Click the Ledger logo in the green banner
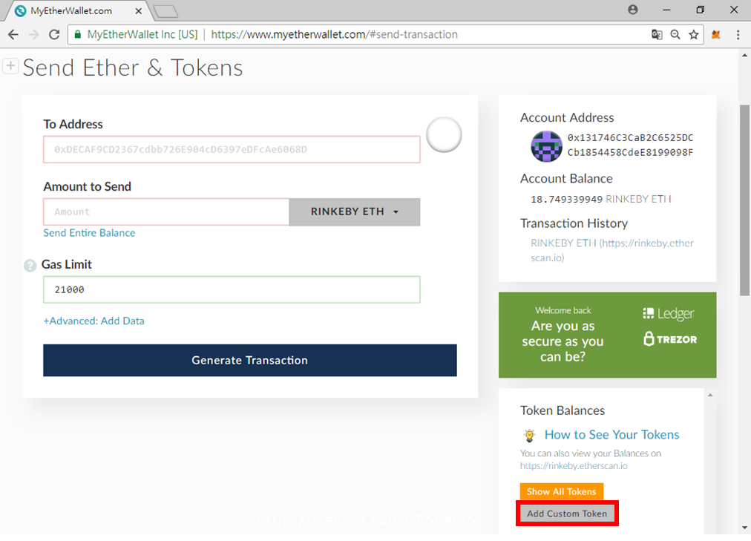 [x=668, y=314]
